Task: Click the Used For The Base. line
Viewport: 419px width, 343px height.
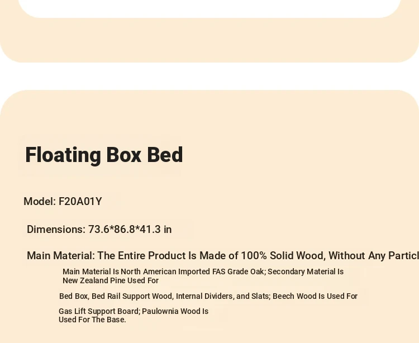Action: (x=92, y=320)
